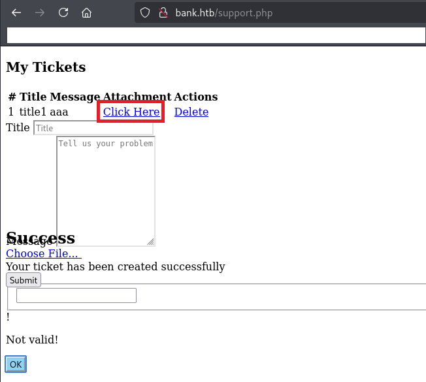Delete the title1 ticket
Viewport: 426px width, 382px height.
coord(191,112)
